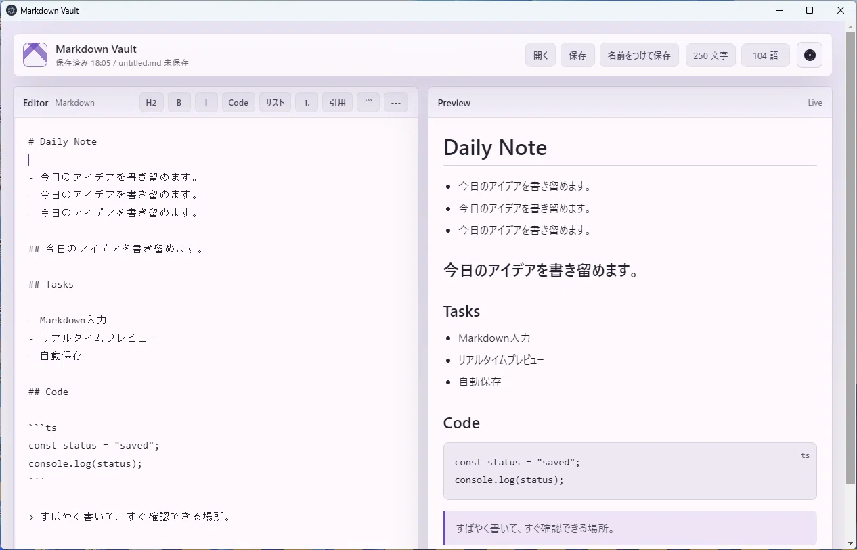Click the Markdown Vault app logo icon
857x550 pixels.
(x=35, y=55)
